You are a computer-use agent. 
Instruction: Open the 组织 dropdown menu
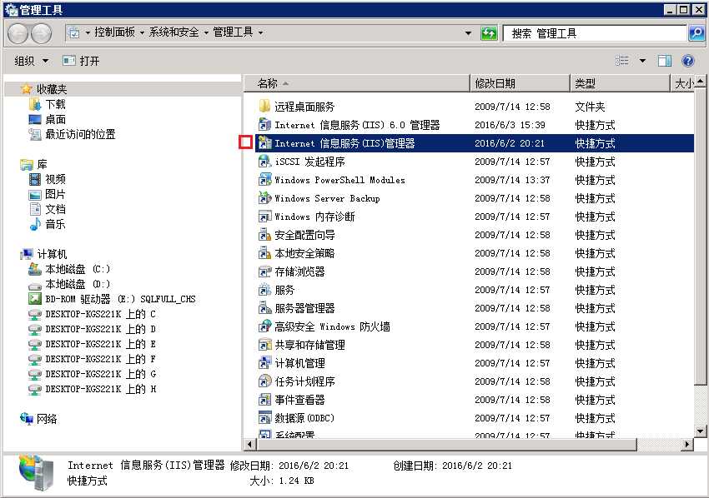[31, 61]
